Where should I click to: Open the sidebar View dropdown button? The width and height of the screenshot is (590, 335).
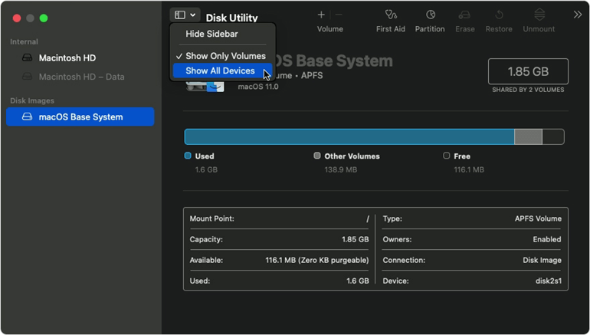pyautogui.click(x=184, y=15)
